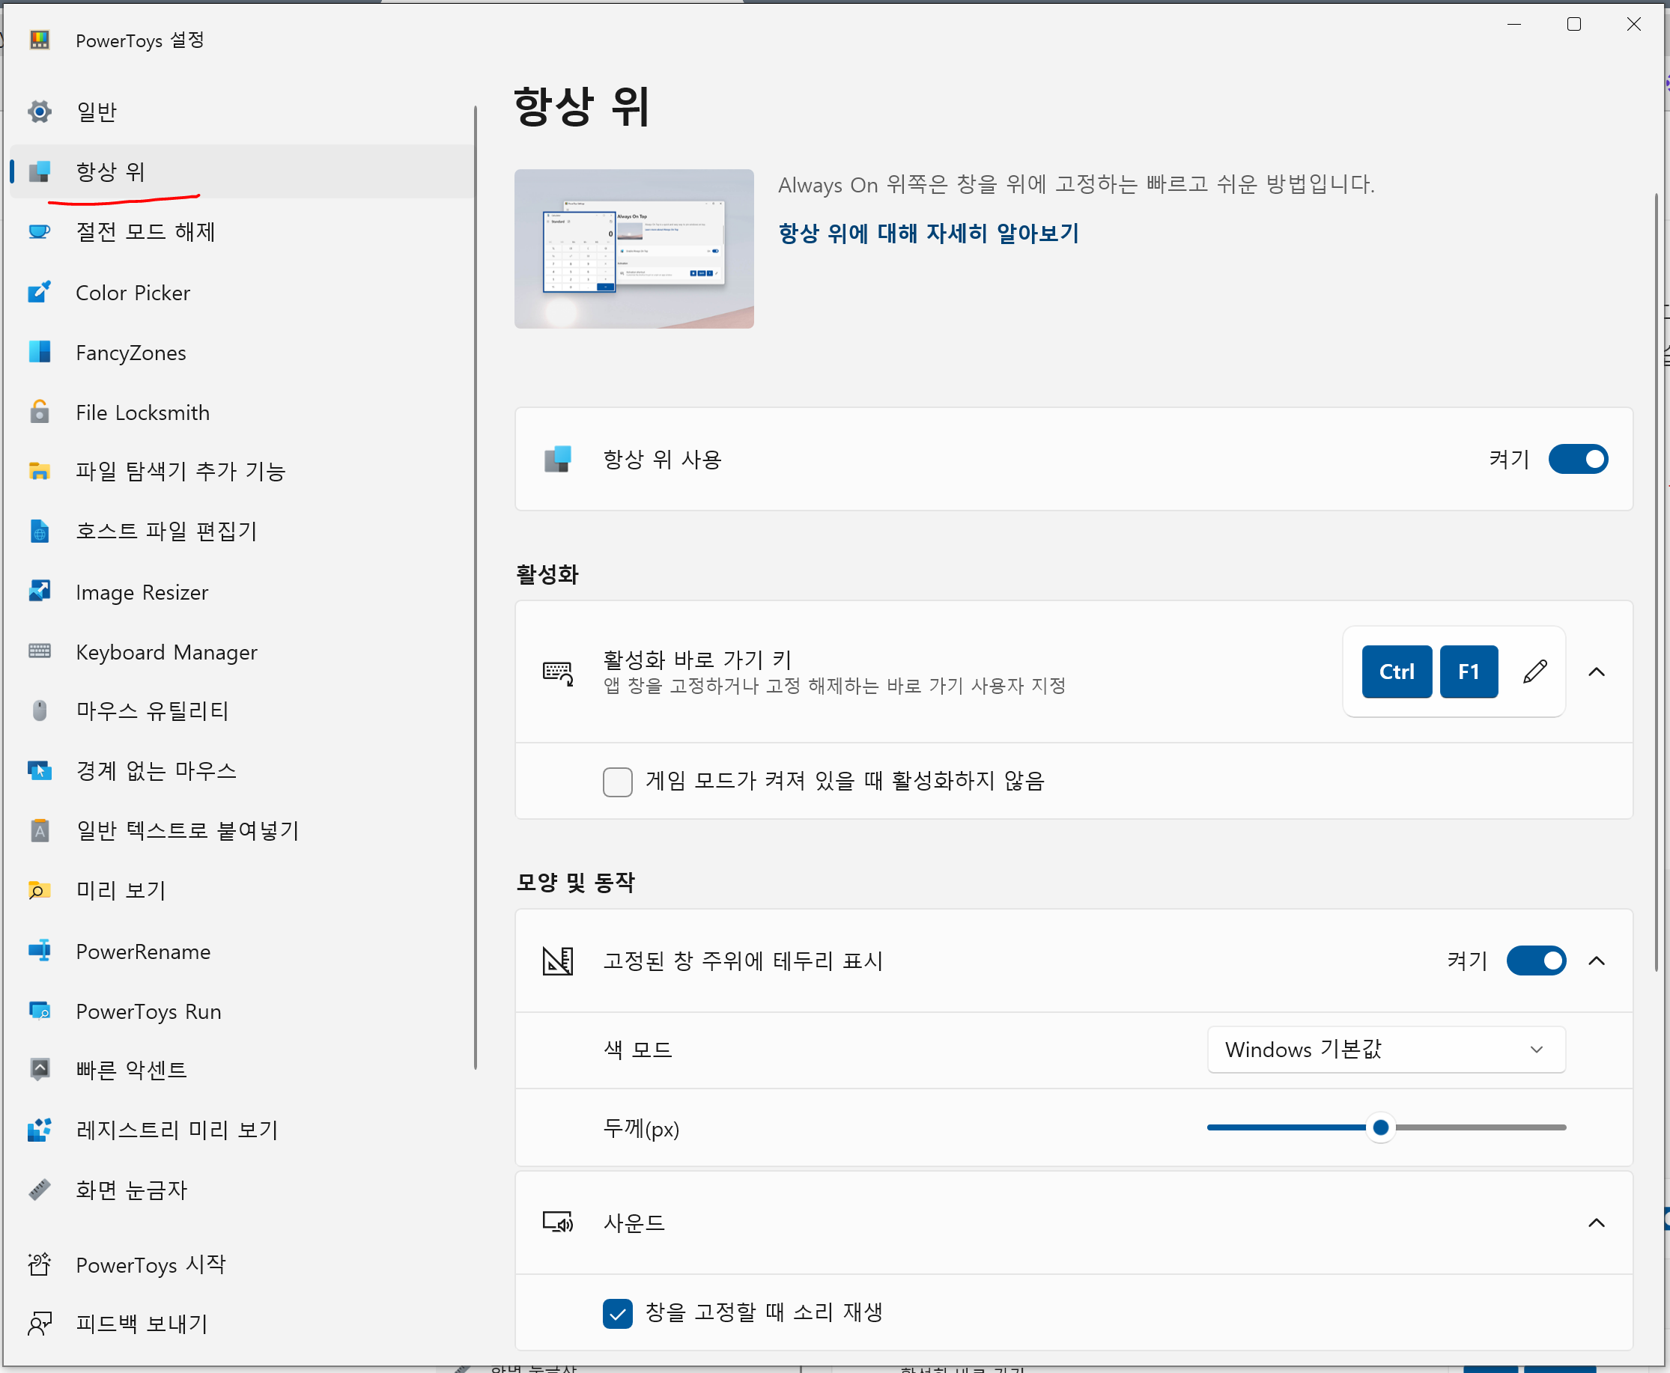
Task: Click the sidebar vertical scrollbar
Action: (x=476, y=587)
